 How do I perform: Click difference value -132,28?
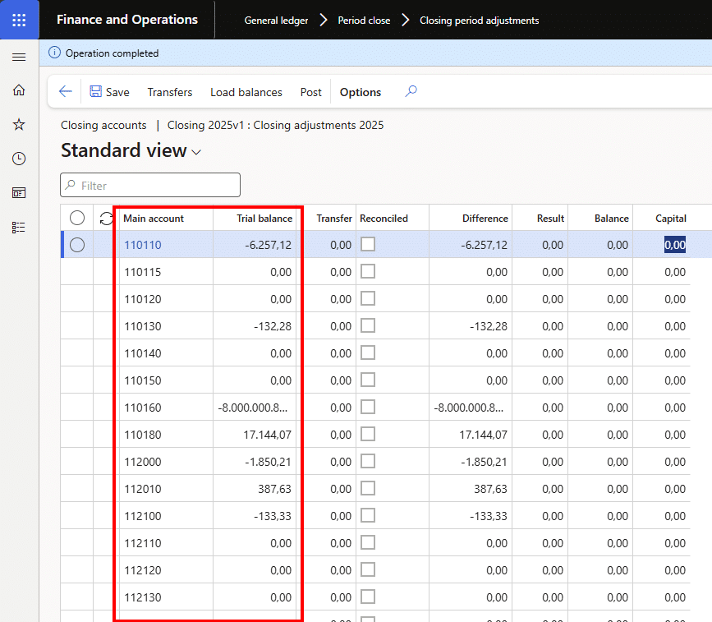pos(488,326)
